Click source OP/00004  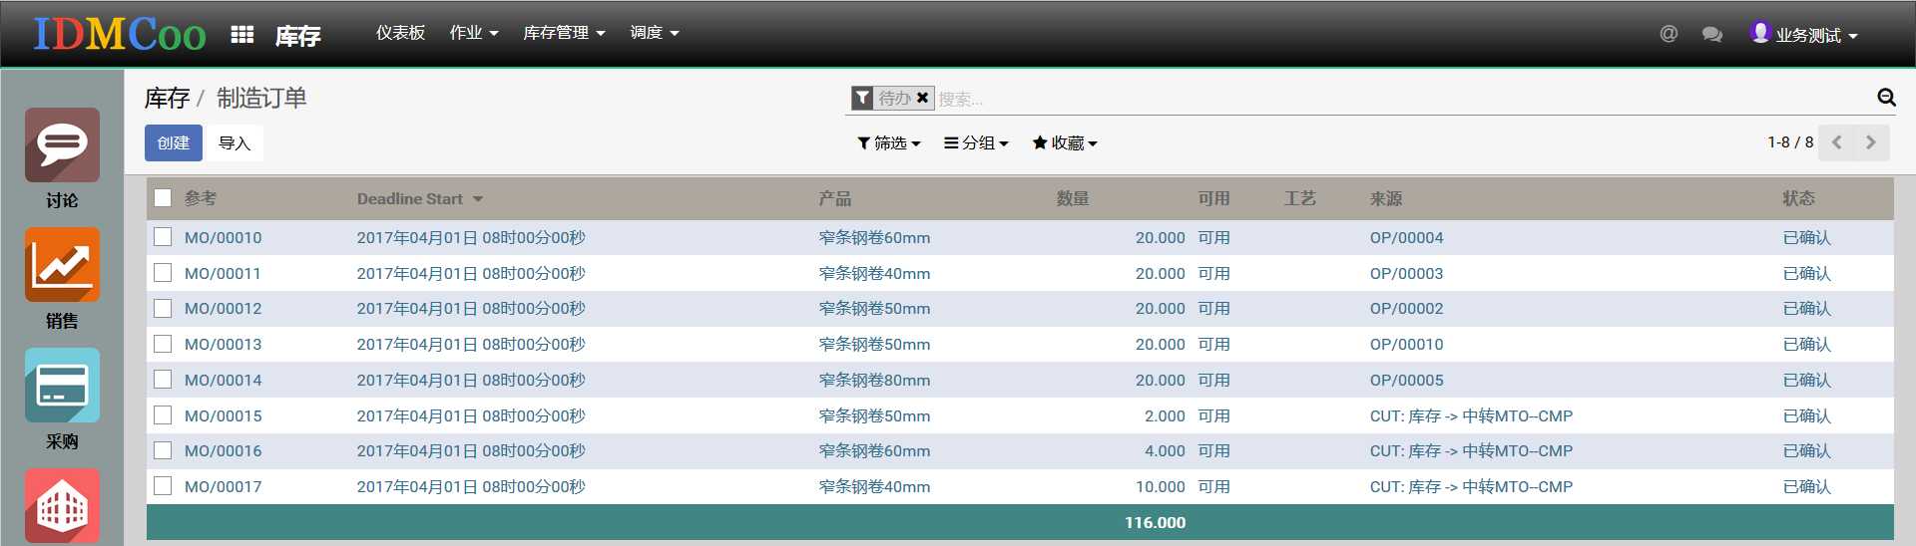pos(1406,238)
